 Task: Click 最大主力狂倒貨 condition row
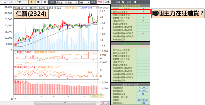point(130,53)
